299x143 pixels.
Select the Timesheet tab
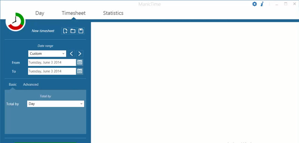click(74, 13)
